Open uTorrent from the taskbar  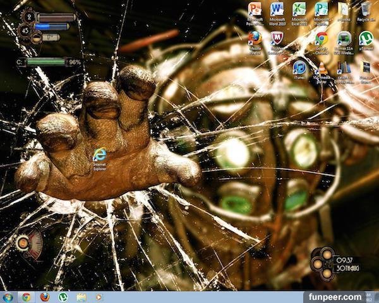[x=63, y=297]
